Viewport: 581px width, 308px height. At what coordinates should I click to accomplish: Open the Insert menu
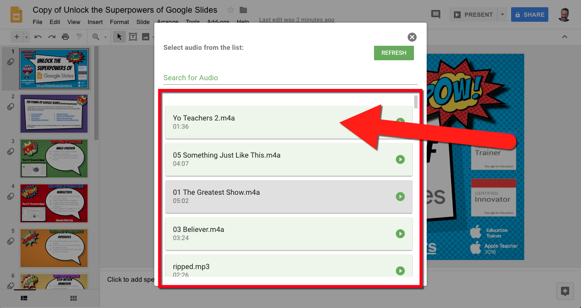[x=95, y=22]
